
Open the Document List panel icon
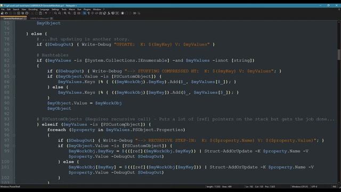[x=104, y=13]
